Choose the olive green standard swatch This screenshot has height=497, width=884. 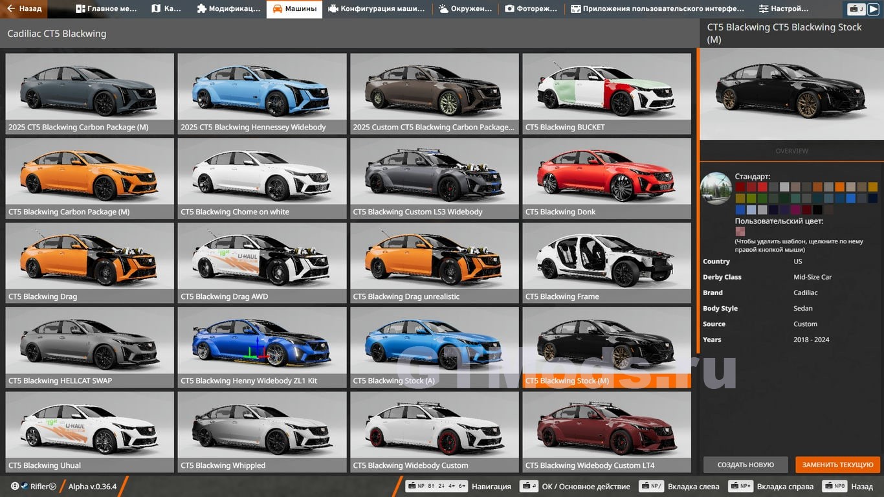751,198
